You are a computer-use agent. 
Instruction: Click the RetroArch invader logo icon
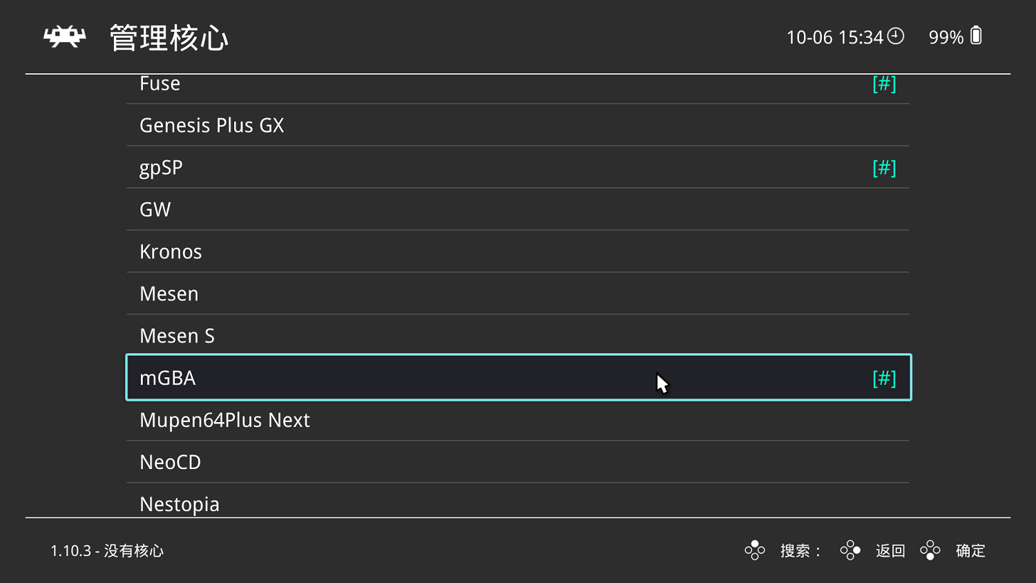pyautogui.click(x=65, y=37)
